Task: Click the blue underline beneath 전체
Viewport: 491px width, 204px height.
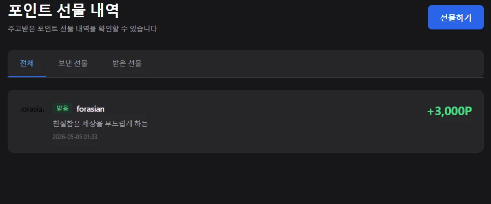Action: (x=26, y=77)
